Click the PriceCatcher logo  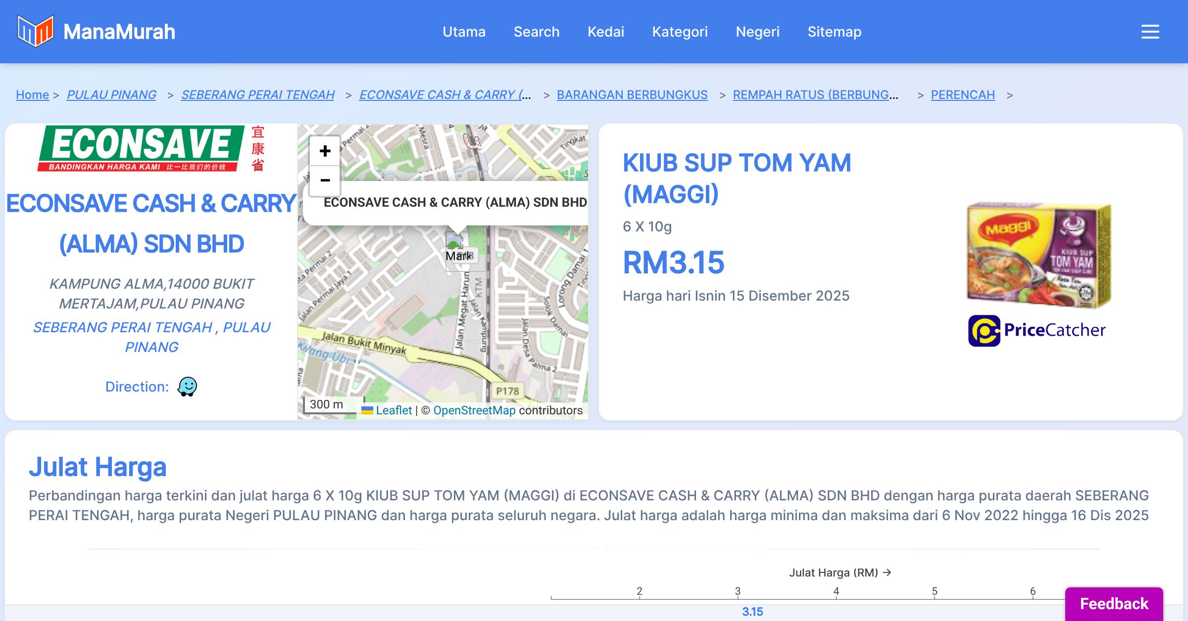click(1037, 330)
